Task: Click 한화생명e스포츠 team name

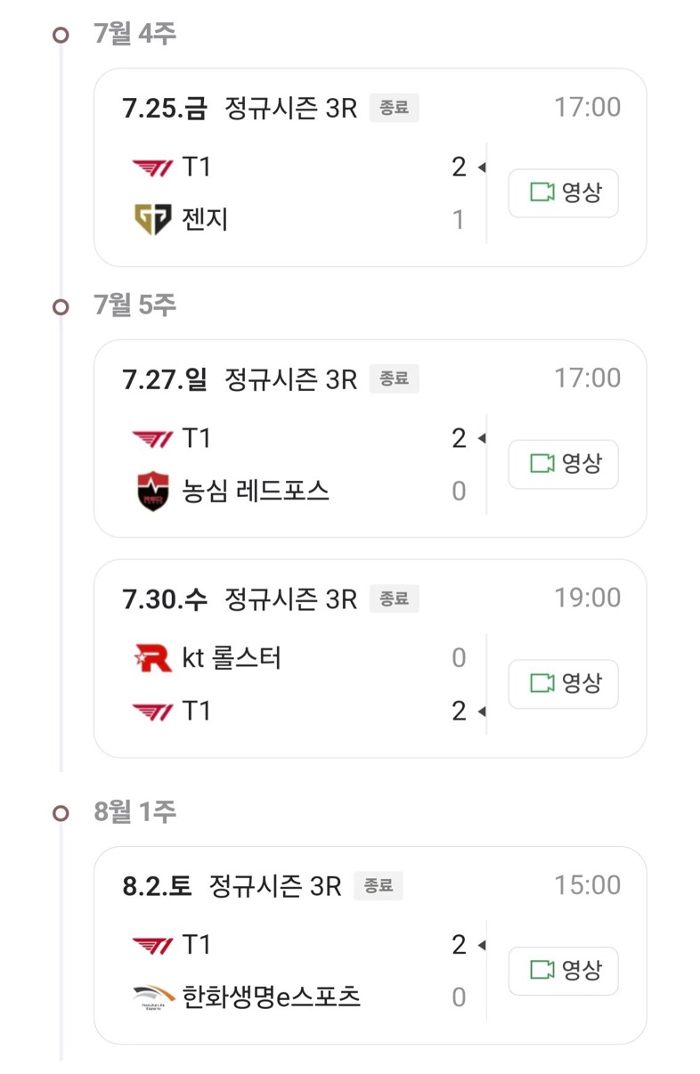Action: pyautogui.click(x=271, y=997)
